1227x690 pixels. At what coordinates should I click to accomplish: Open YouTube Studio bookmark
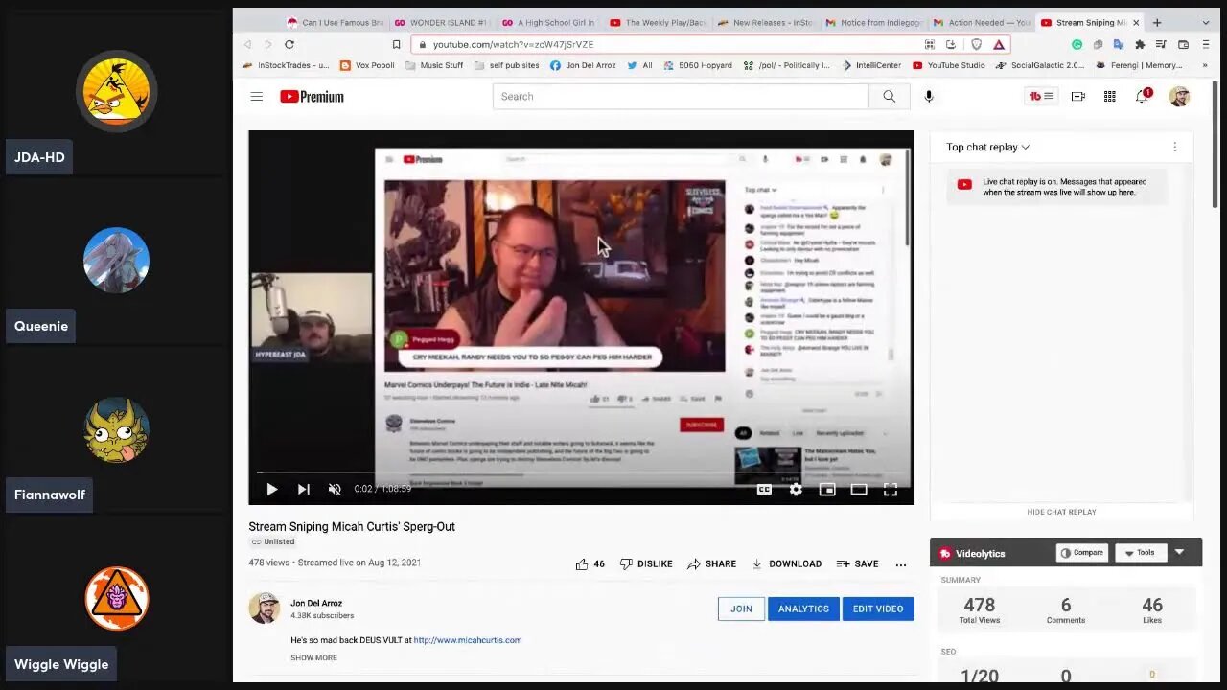[x=948, y=65]
